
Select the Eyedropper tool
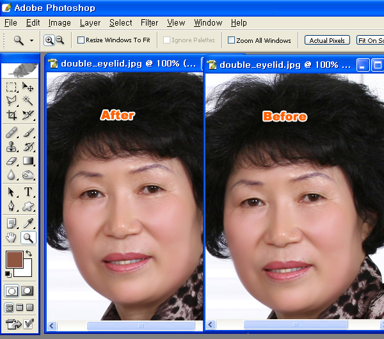tap(28, 223)
